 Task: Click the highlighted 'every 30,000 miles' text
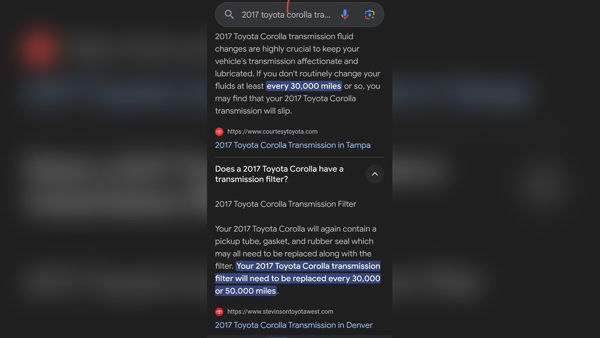[304, 86]
